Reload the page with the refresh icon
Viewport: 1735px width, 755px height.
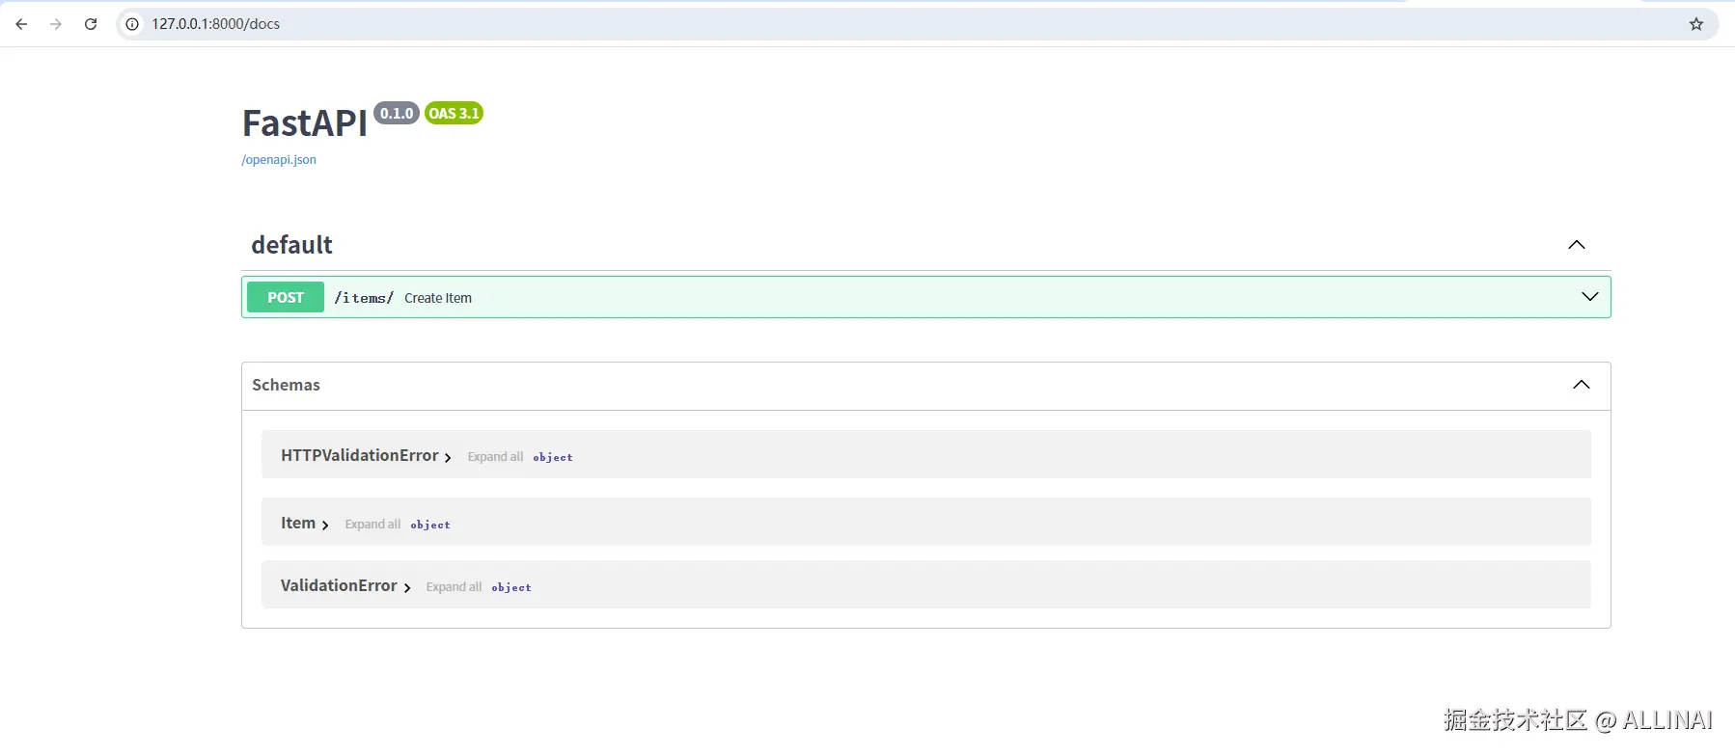pyautogui.click(x=91, y=24)
